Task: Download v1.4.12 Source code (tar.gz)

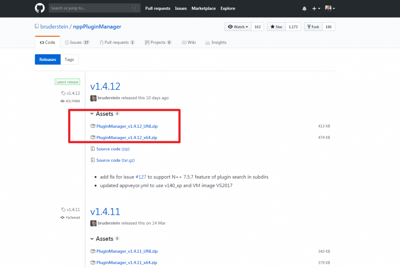Action: (x=116, y=160)
